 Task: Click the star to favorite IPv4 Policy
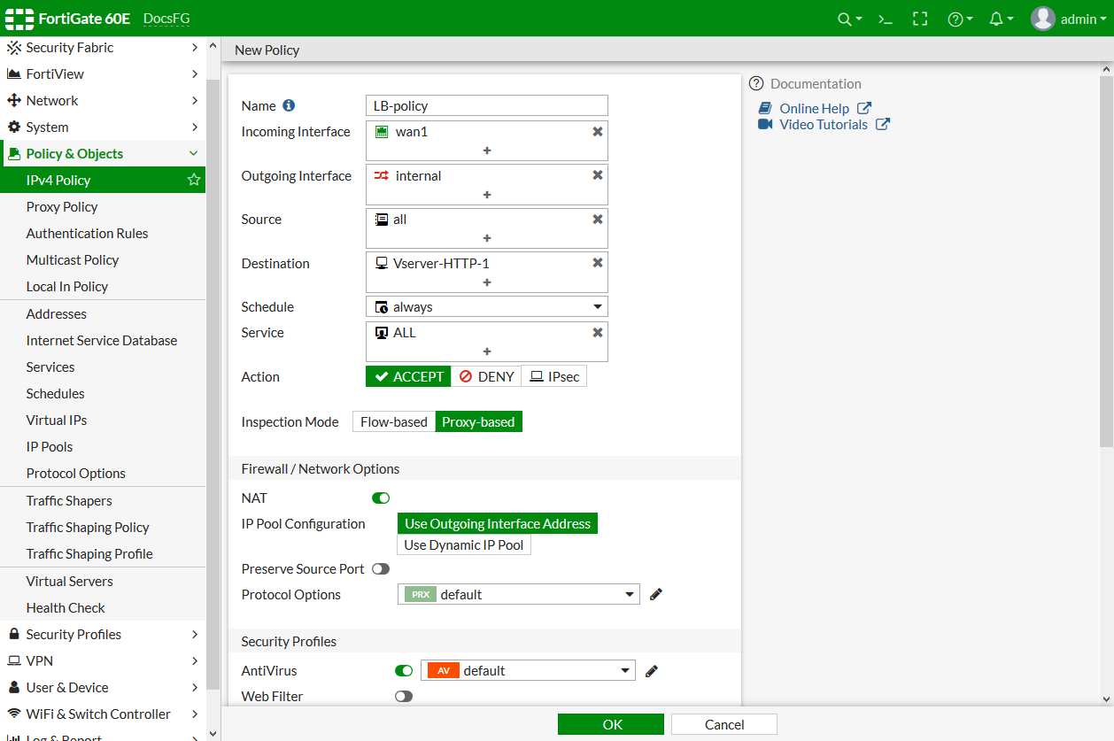coord(194,180)
